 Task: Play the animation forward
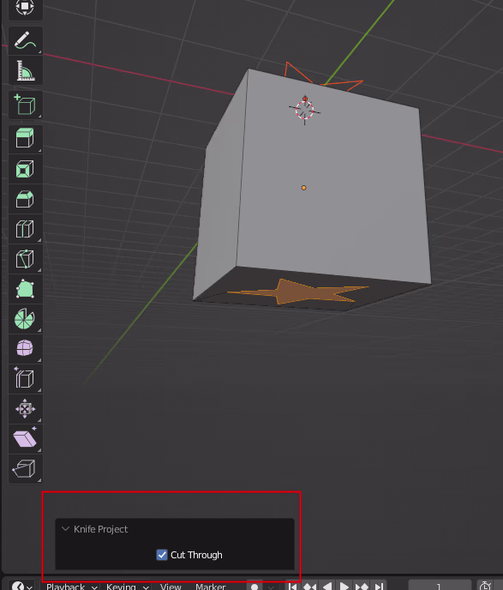click(x=344, y=587)
